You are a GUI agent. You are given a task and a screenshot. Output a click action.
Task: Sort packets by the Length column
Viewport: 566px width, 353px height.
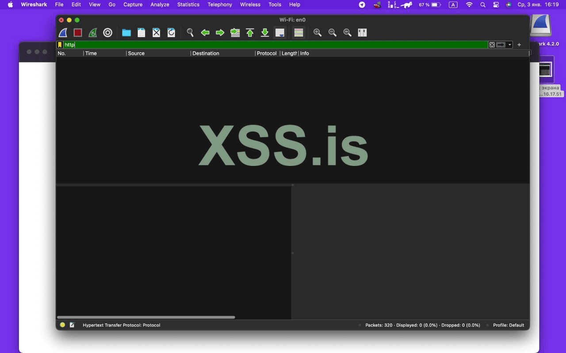click(x=289, y=53)
